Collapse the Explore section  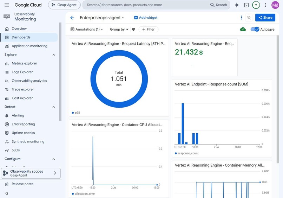[x=54, y=55]
